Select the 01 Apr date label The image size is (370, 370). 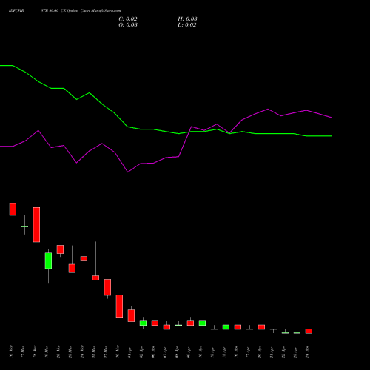click(x=129, y=352)
